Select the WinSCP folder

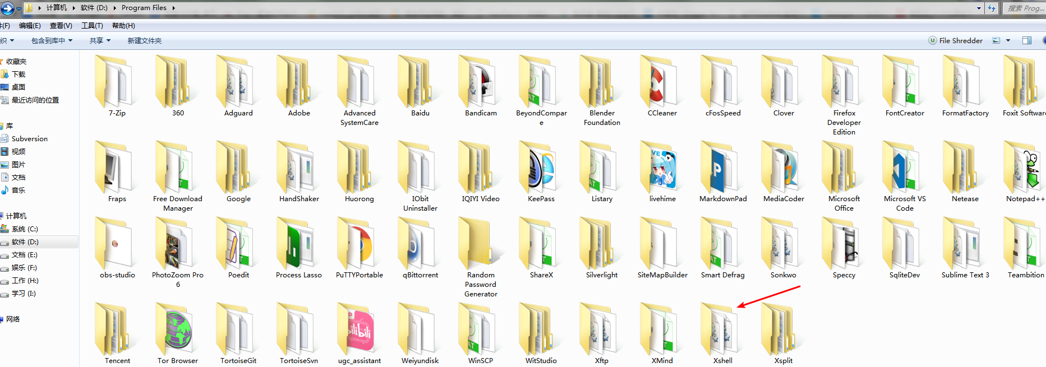click(481, 333)
